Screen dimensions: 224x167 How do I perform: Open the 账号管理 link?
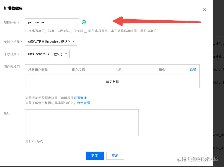pos(80,98)
